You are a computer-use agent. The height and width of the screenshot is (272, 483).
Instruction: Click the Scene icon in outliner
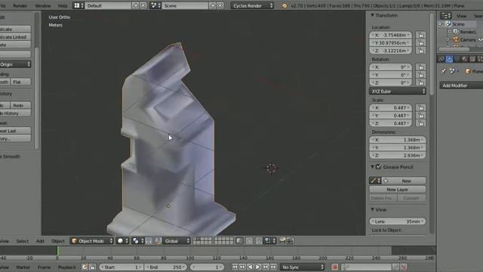click(x=448, y=24)
